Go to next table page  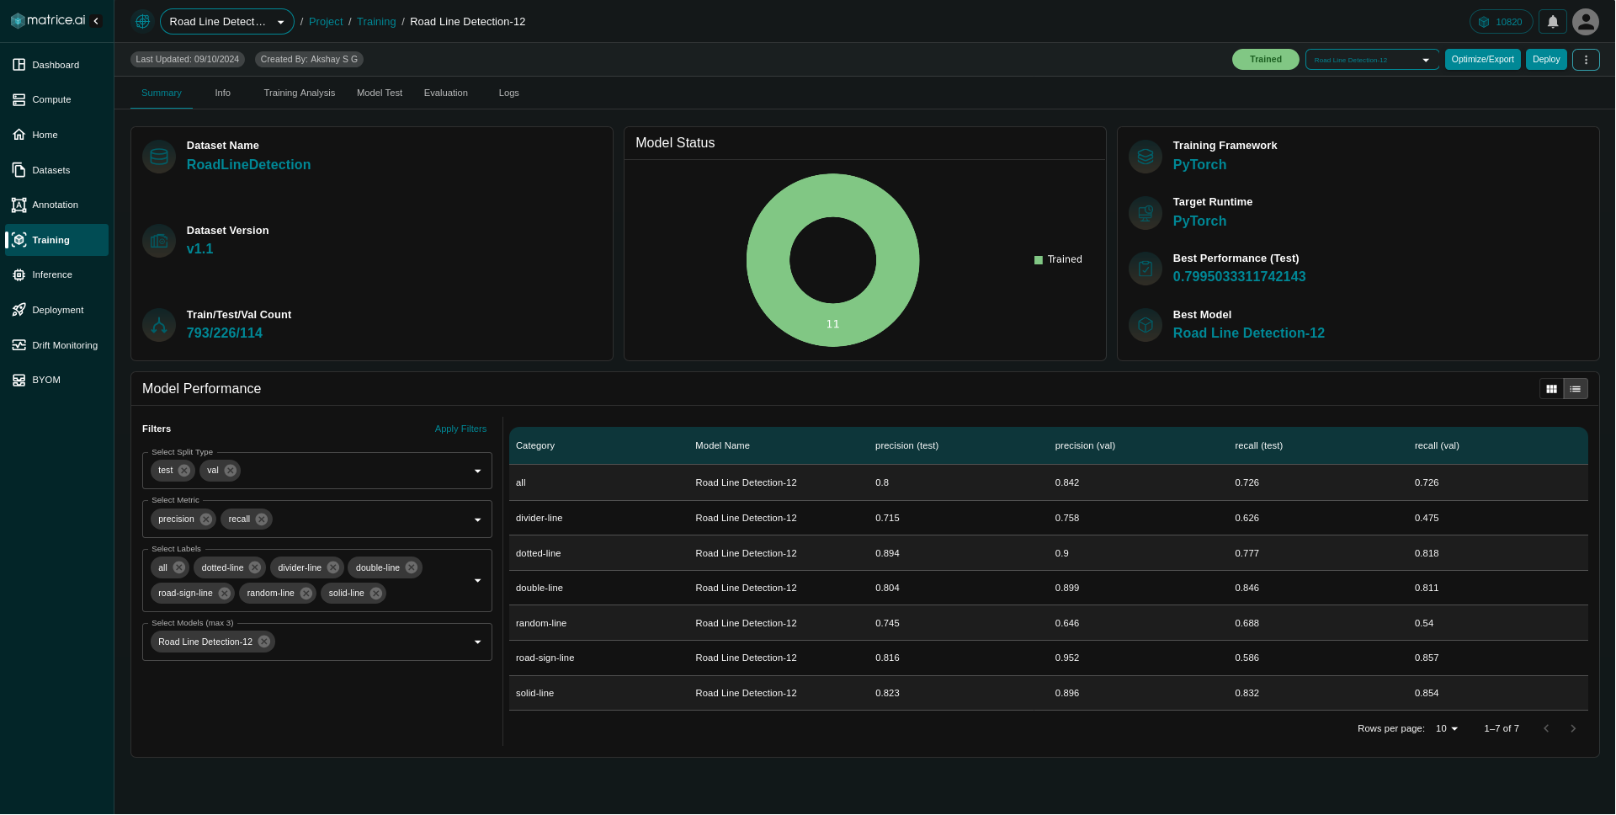(1573, 728)
